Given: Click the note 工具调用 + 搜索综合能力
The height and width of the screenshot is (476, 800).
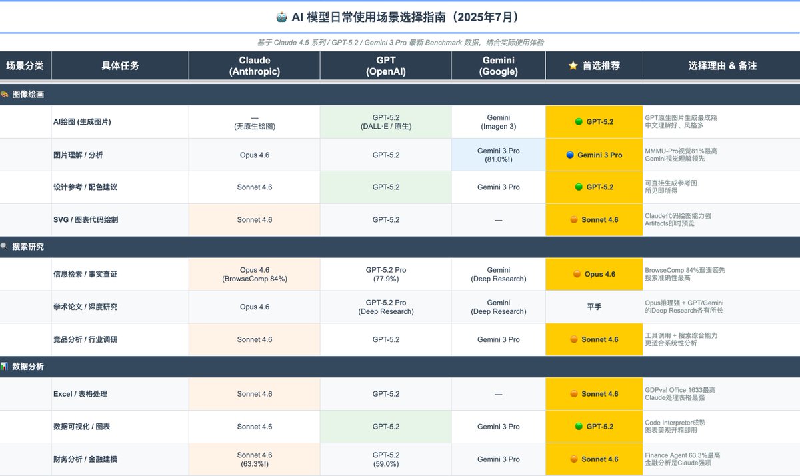Looking at the screenshot, I should (681, 335).
